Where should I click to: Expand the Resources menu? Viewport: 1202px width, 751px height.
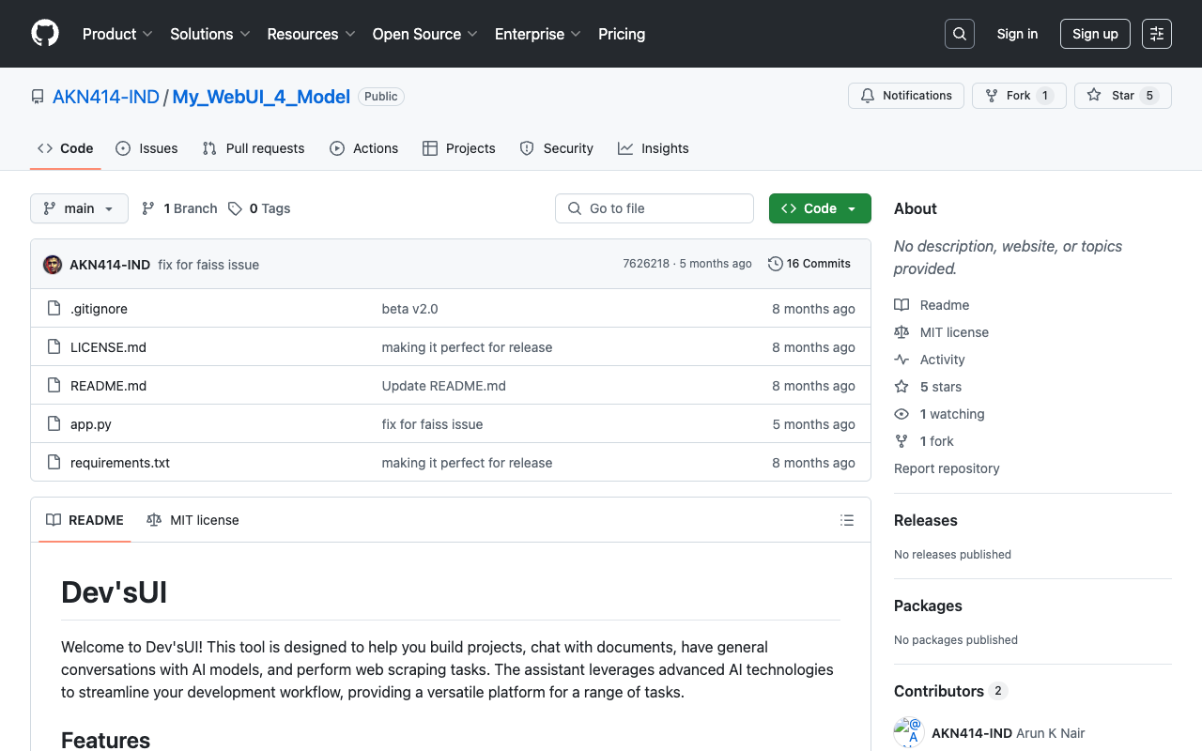click(311, 34)
